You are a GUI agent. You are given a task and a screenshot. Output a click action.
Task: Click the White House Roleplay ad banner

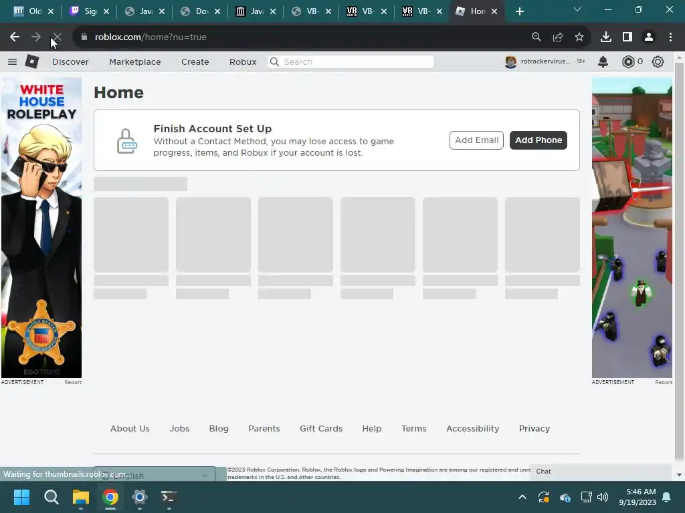point(41,228)
